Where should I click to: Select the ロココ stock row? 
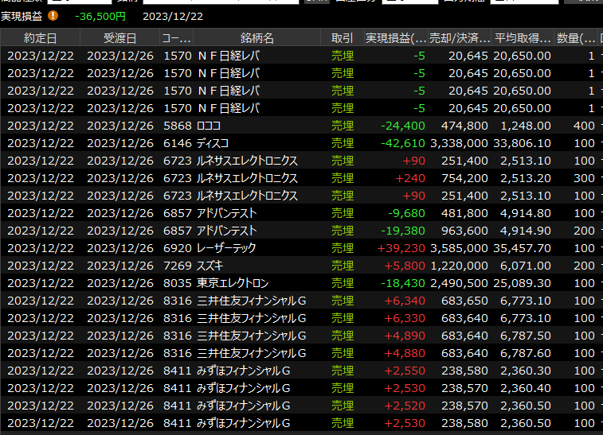pyautogui.click(x=209, y=126)
